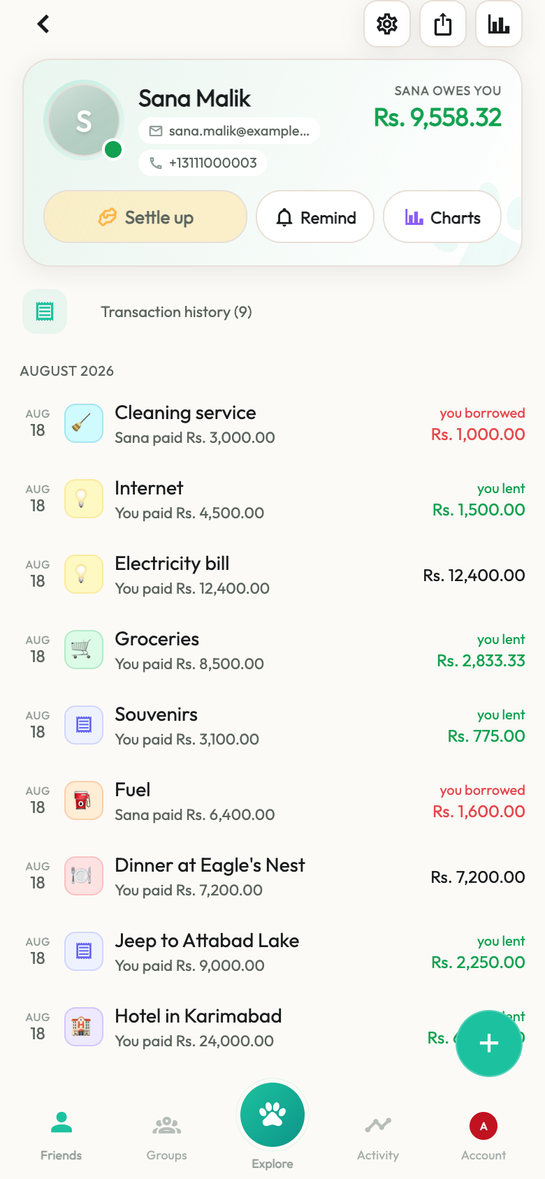545x1179 pixels.
Task: Tap the Fuel pump icon
Action: [84, 800]
